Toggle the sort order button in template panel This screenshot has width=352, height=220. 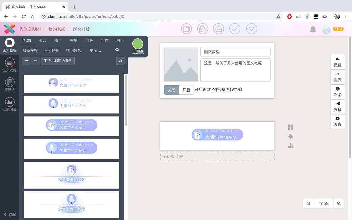coord(121,61)
